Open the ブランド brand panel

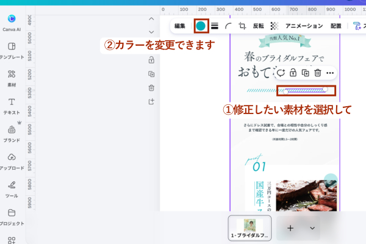12,134
